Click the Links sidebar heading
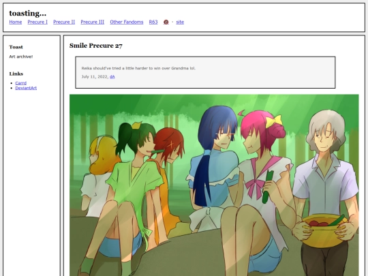368x276 pixels. click(x=16, y=74)
